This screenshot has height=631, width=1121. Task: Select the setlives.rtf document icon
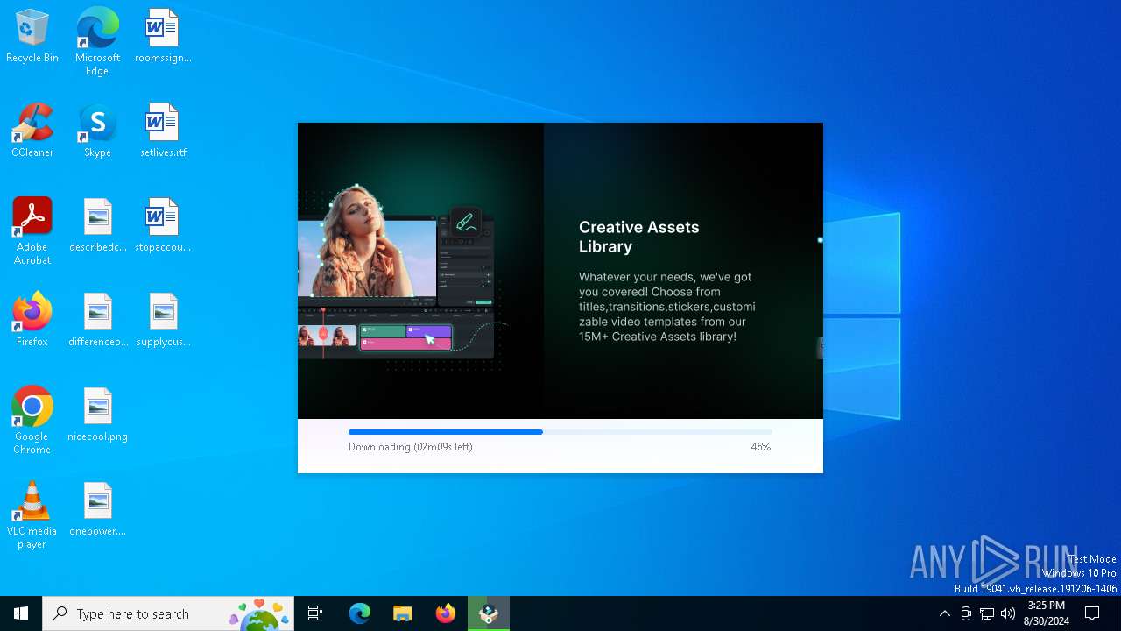click(x=163, y=131)
